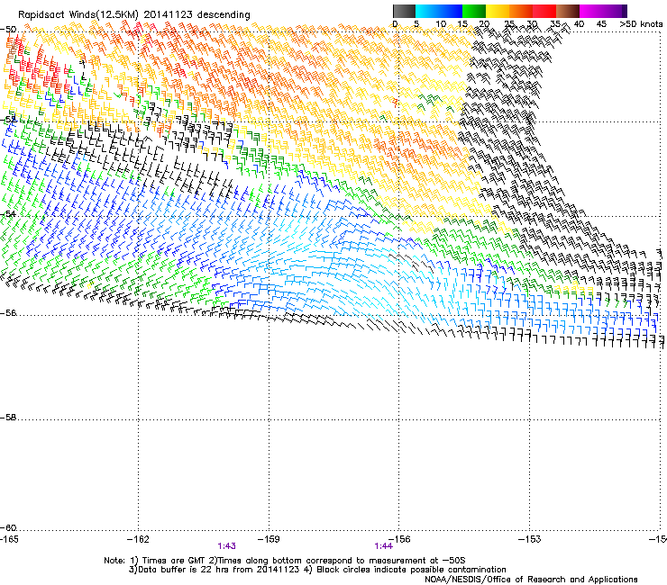Click the '-165' longitude axis label
Screen dimensions: 667x585
[9, 539]
